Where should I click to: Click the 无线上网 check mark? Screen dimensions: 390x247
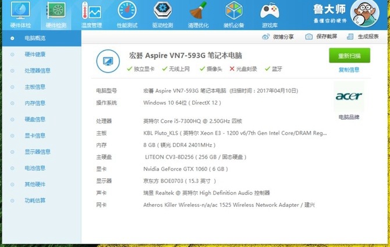pyautogui.click(x=165, y=69)
